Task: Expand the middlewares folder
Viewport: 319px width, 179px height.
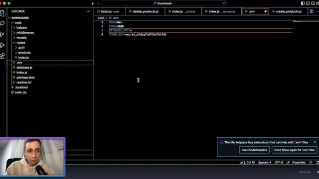Action: pyautogui.click(x=14, y=33)
